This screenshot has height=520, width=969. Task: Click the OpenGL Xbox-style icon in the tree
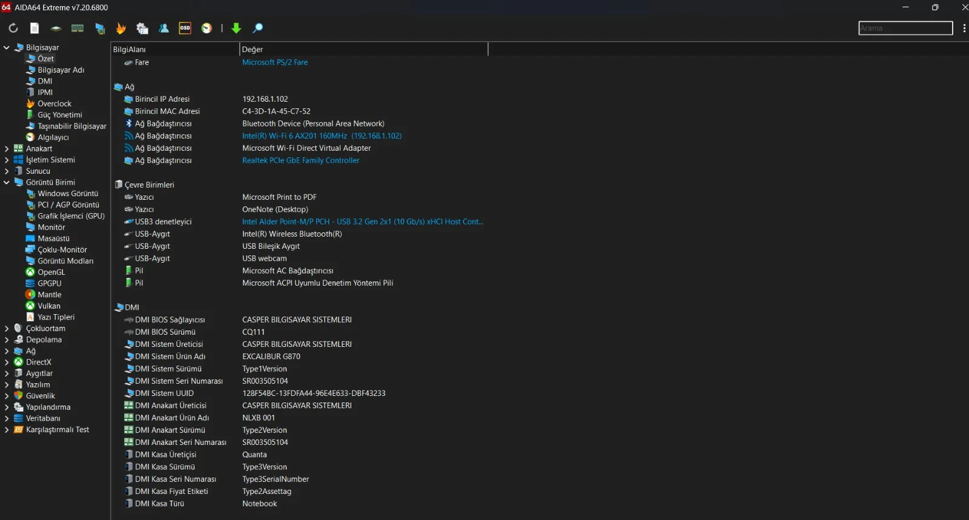point(30,272)
